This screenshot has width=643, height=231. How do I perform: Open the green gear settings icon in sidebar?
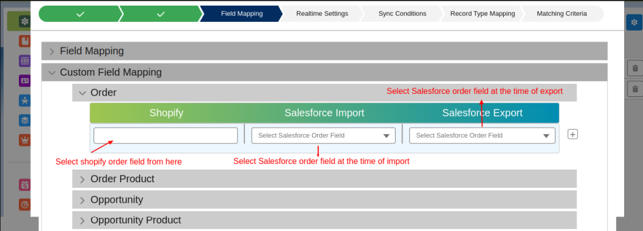pos(25,21)
